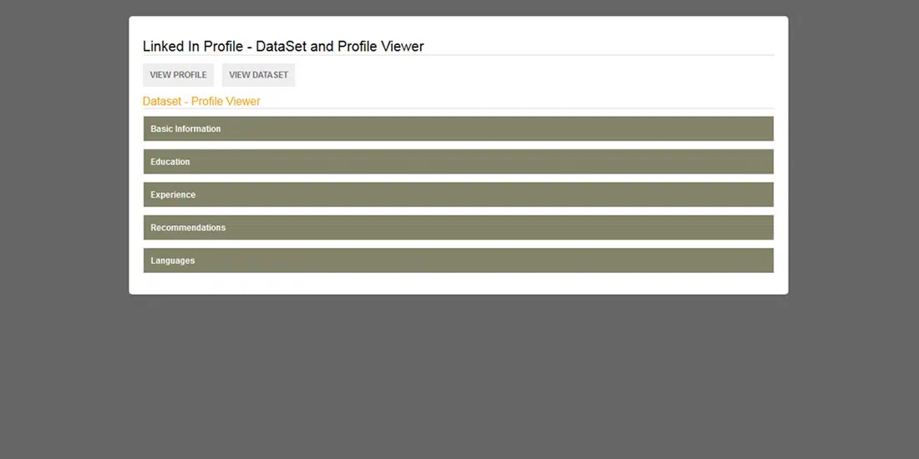Image resolution: width=919 pixels, height=459 pixels.
Task: Click the VIEW PROFILE button
Action: [x=178, y=75]
